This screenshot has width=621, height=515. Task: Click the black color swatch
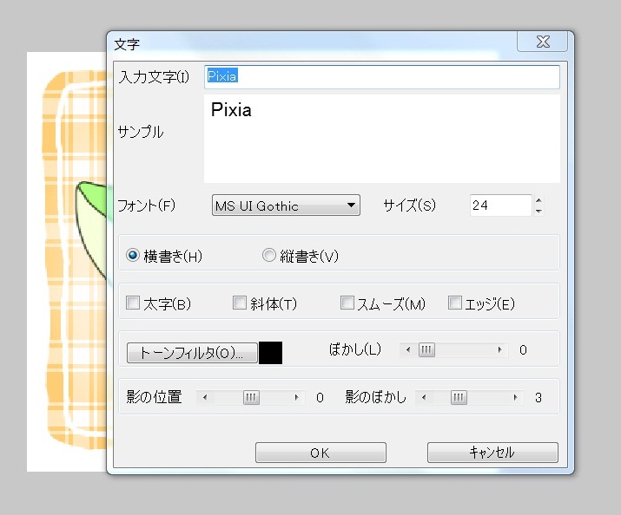coord(270,353)
